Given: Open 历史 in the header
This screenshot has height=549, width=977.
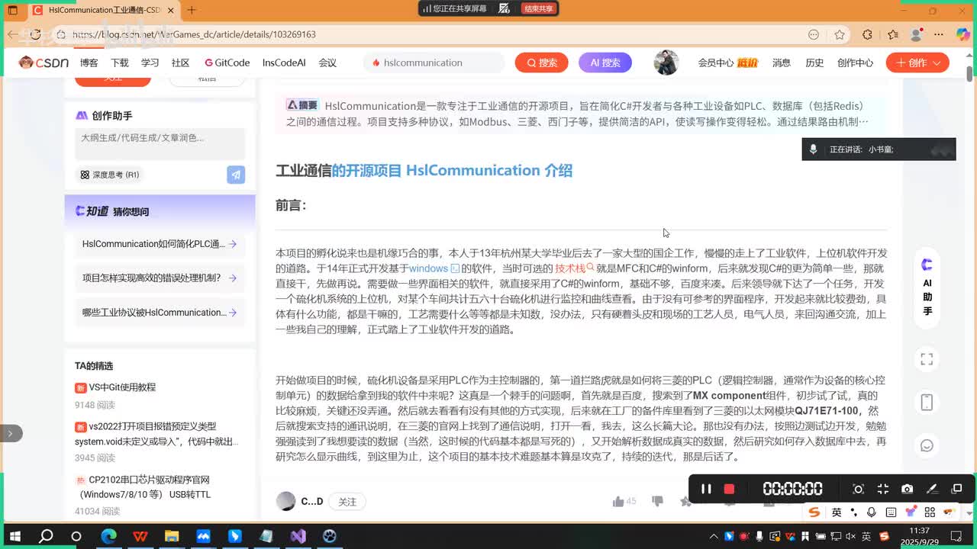Looking at the screenshot, I should coord(814,63).
